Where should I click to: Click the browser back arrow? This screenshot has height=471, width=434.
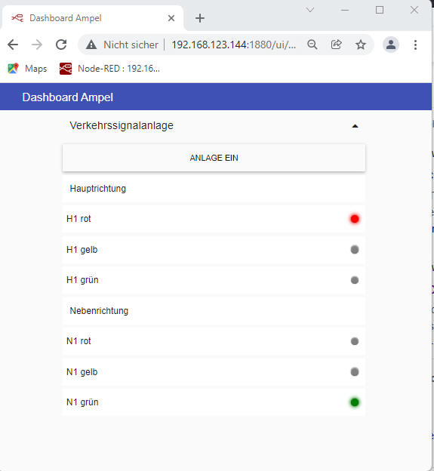13,45
